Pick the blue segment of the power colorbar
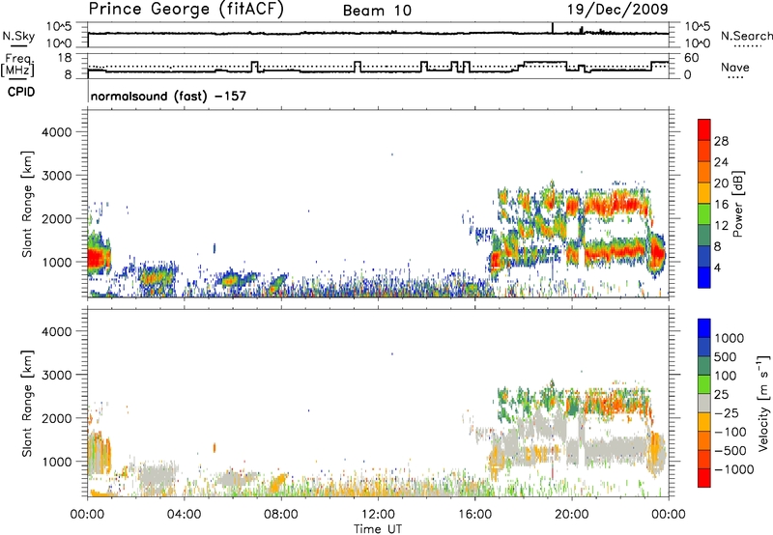Screen dimensions: 773x535 (704, 277)
